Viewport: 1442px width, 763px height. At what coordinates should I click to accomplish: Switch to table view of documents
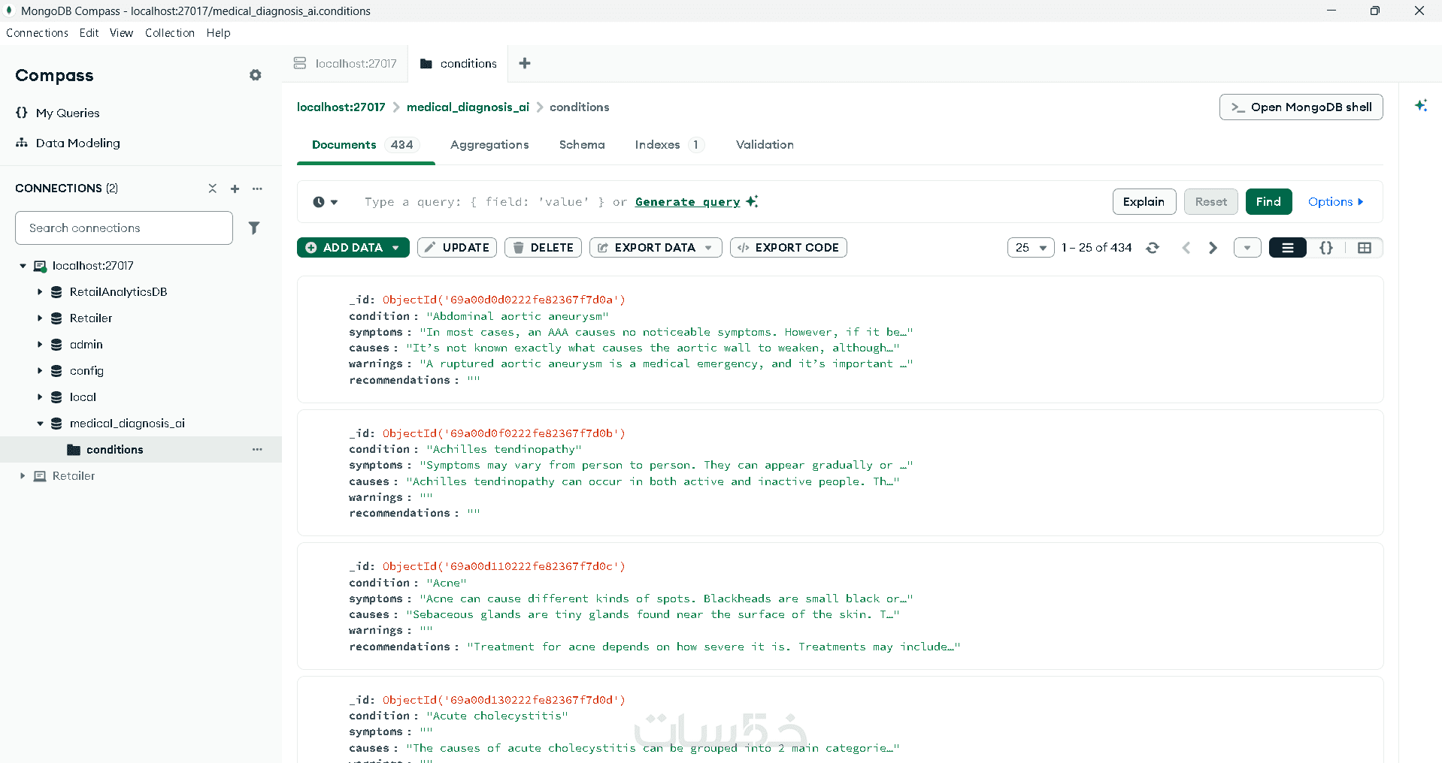tap(1365, 248)
